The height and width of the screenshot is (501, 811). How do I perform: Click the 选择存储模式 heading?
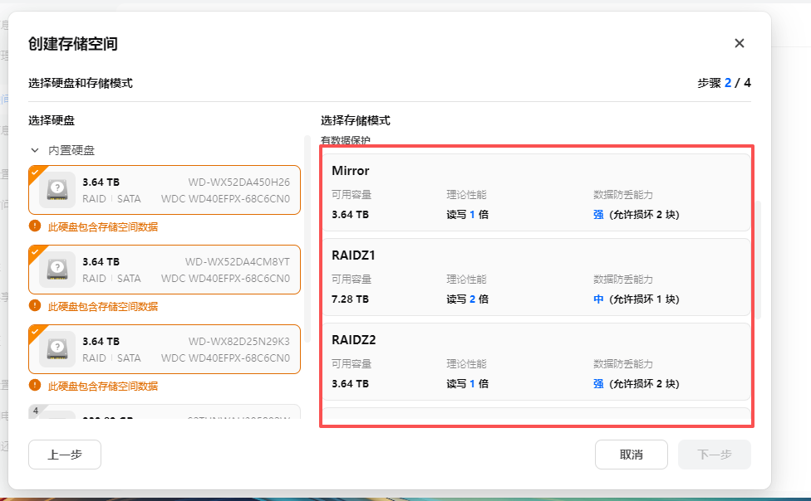pos(356,120)
